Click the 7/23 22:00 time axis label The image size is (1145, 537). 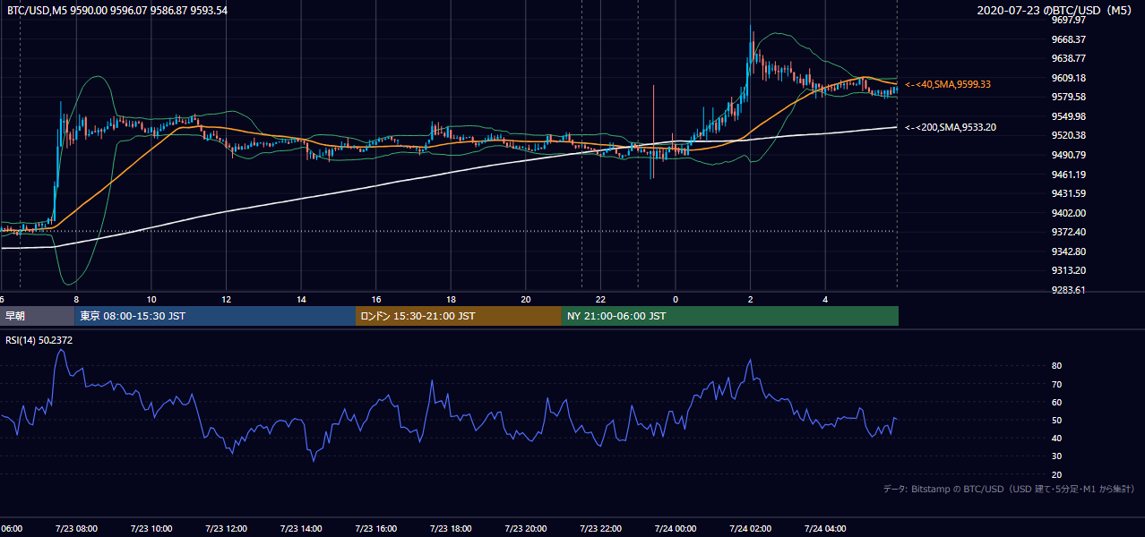(600, 529)
